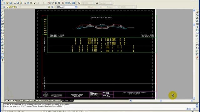Open Plot Preview from the toolbar

(x=17, y=3)
